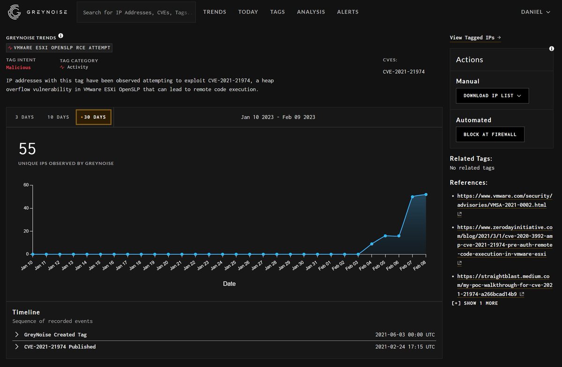562x367 pixels.
Task: Go to the Tags page
Action: [x=277, y=12]
